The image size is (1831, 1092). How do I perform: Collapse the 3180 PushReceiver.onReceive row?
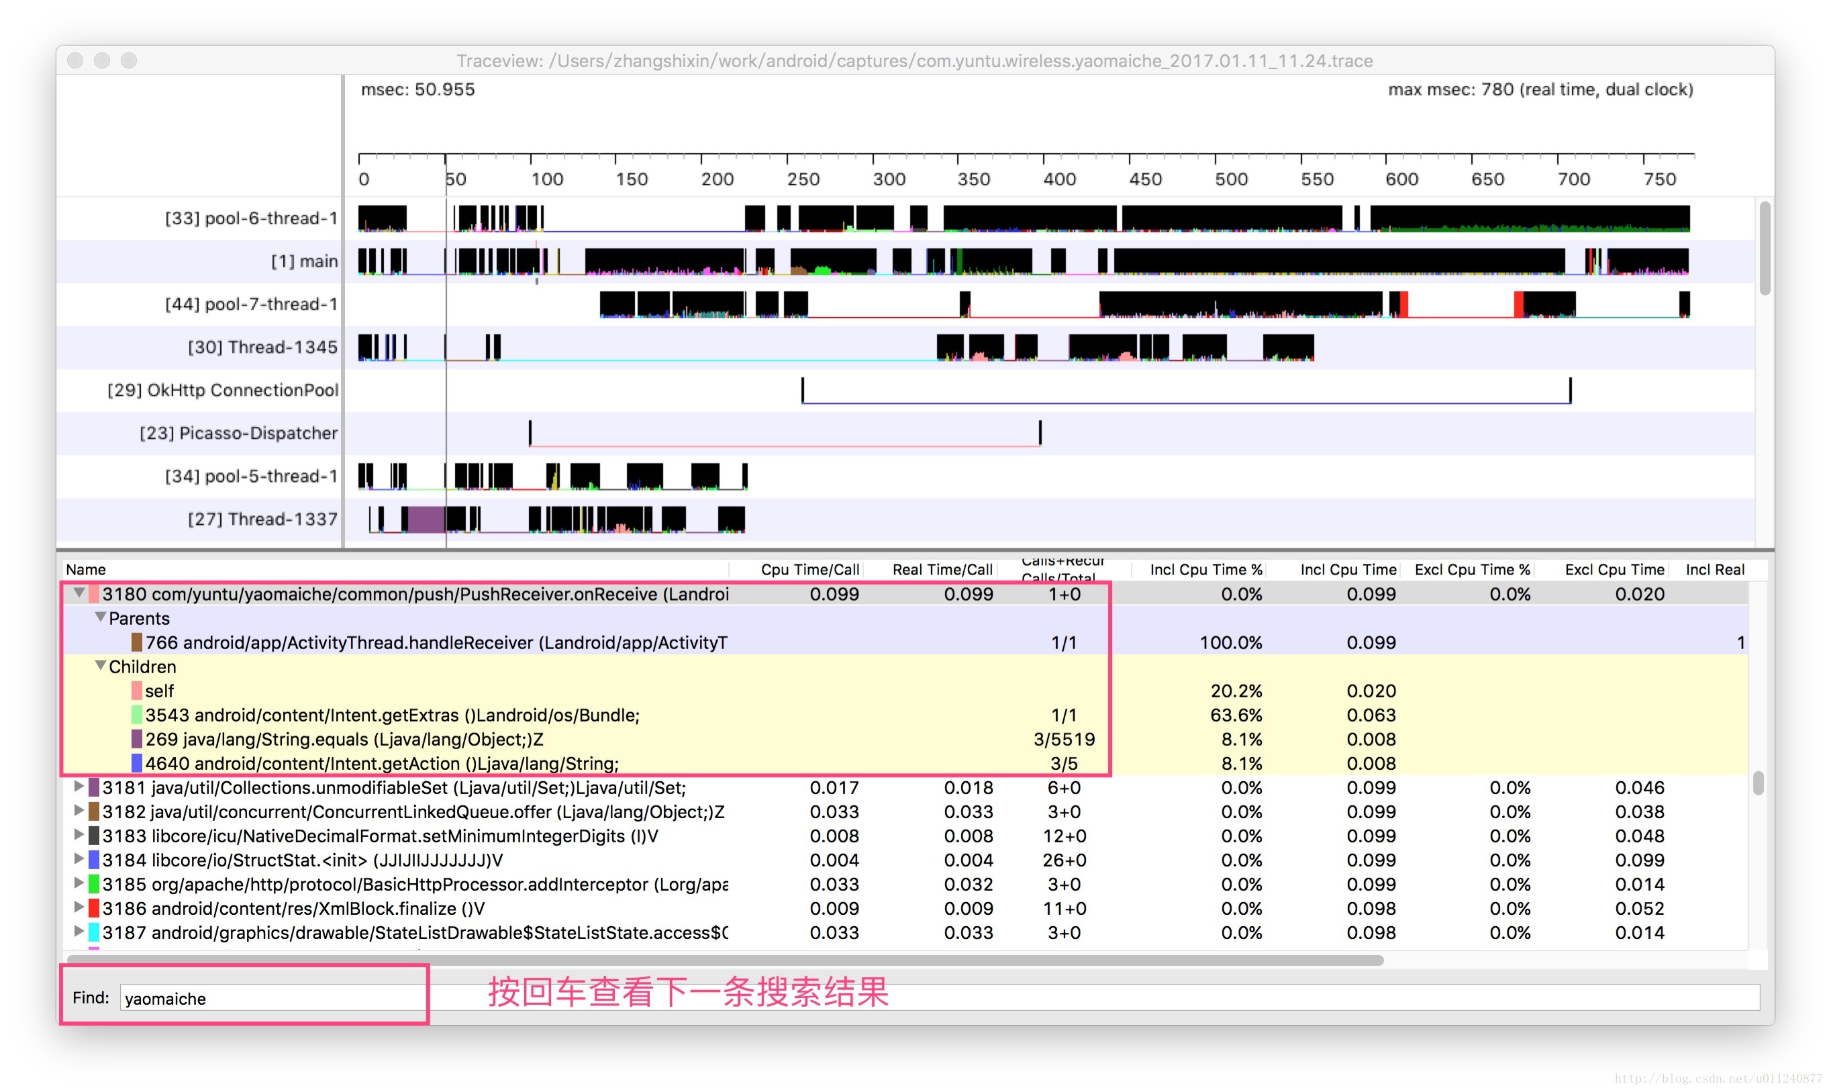[x=78, y=593]
